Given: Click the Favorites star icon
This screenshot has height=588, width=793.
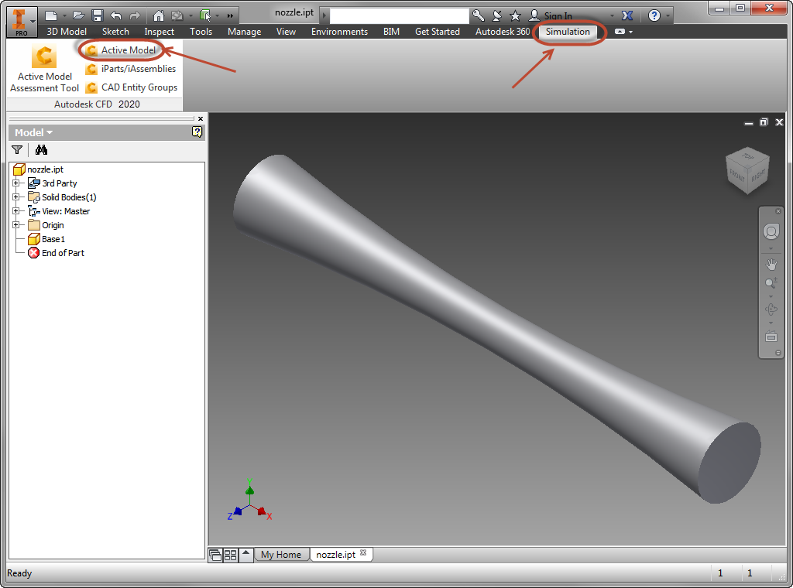Looking at the screenshot, I should point(515,15).
